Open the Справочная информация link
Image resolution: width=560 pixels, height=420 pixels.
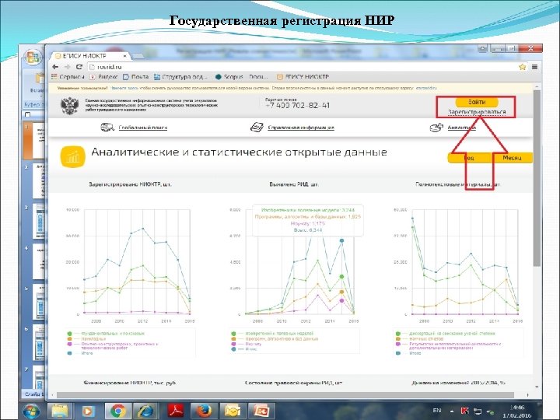click(301, 128)
